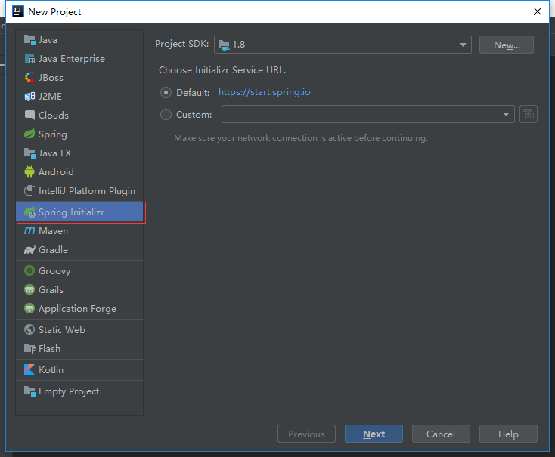555x457 pixels.
Task: Select the Spring leaf icon
Action: [29, 134]
